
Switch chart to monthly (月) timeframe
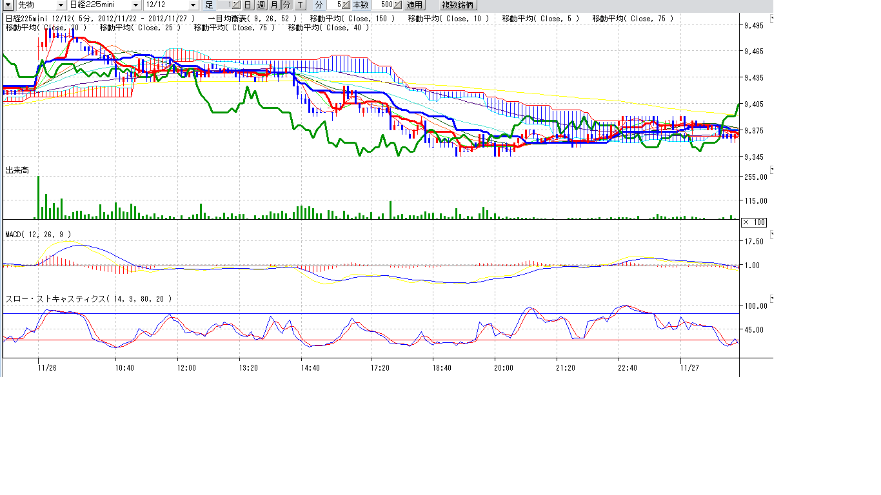click(274, 5)
